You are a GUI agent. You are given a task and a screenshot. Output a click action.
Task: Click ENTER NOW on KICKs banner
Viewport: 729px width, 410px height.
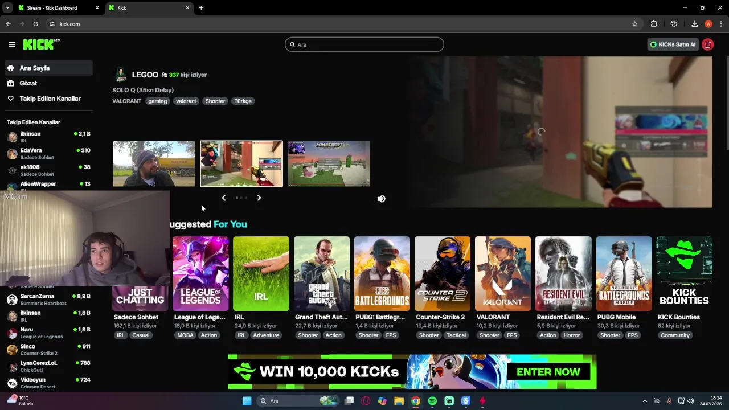coord(548,372)
